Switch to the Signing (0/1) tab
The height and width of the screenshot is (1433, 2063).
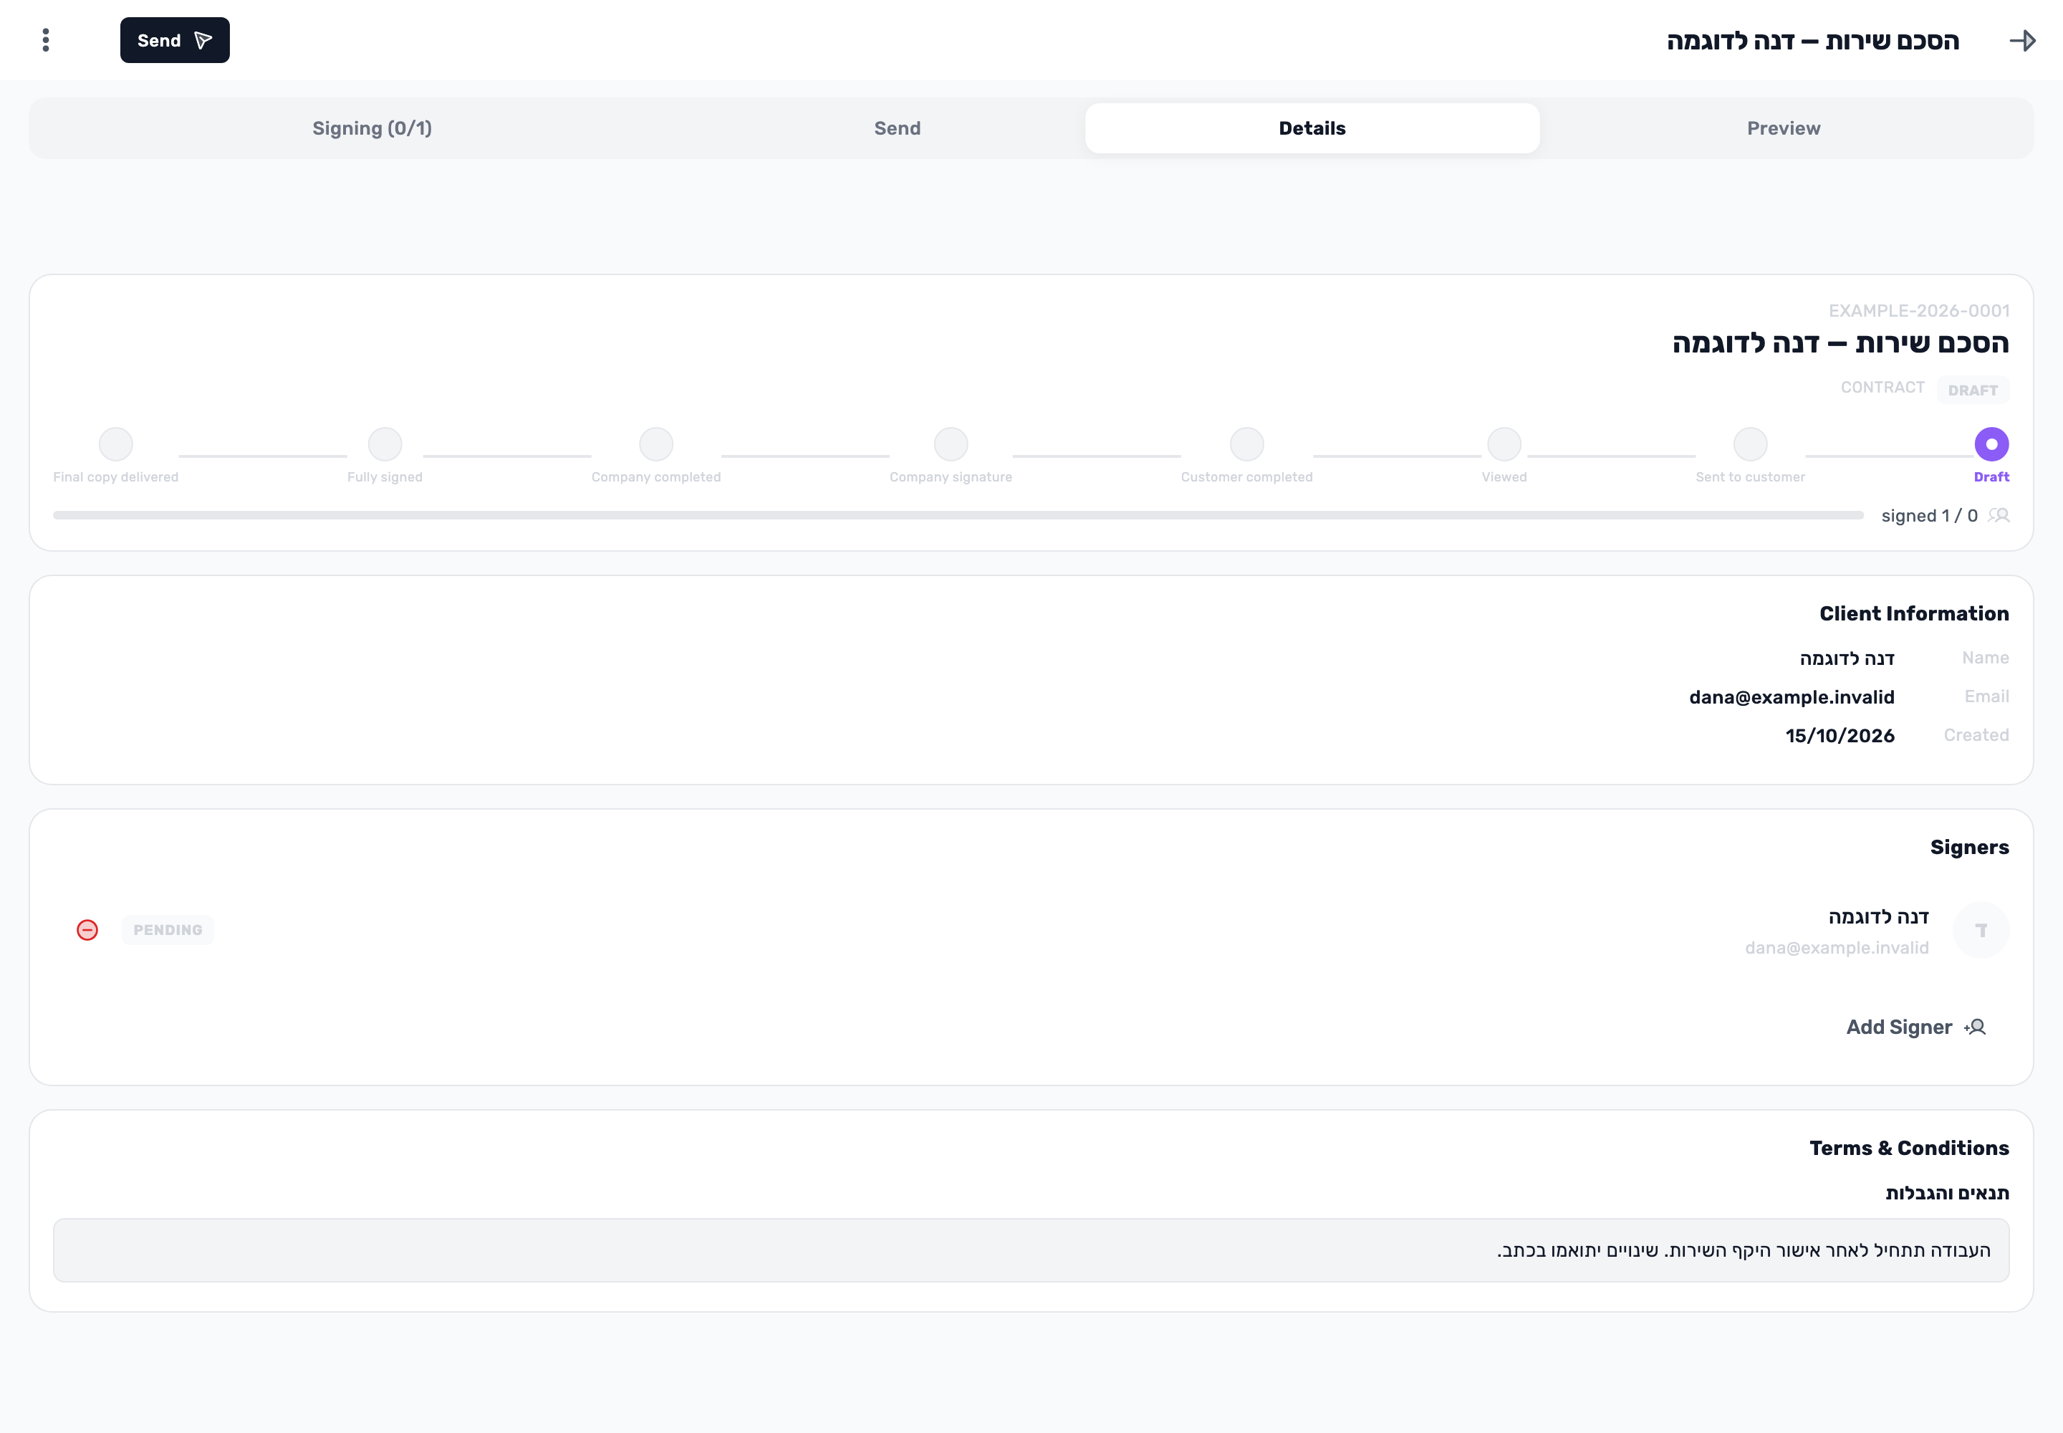tap(372, 128)
